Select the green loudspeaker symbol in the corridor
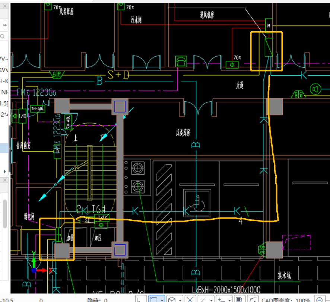330x302 pixels. pos(315,89)
